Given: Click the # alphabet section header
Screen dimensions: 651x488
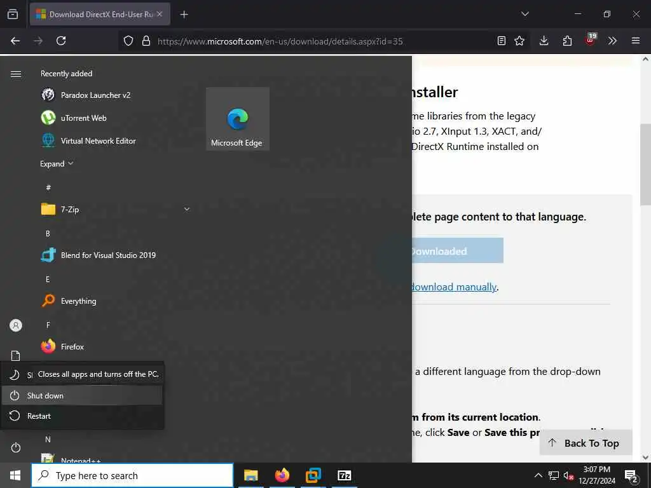Looking at the screenshot, I should [x=48, y=187].
